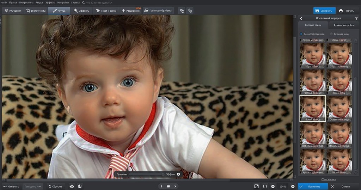
Task: Go to next photo with right chevron
Action: click(175, 186)
